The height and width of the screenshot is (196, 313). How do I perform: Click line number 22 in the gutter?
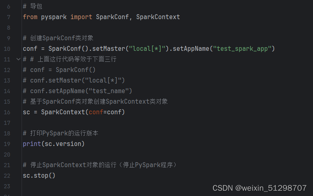[7, 176]
